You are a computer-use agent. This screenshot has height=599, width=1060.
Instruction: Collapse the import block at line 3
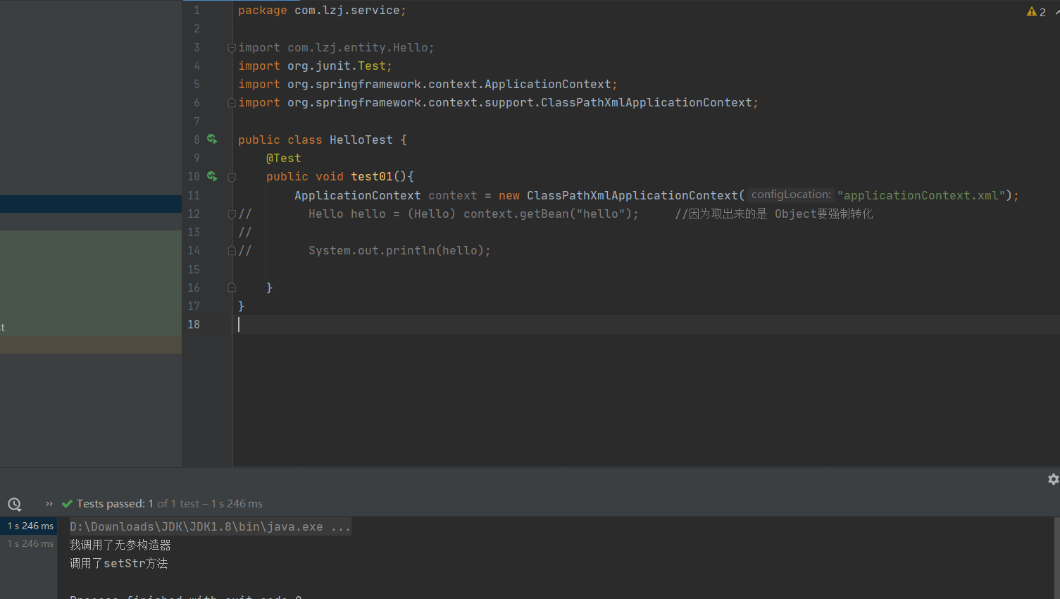click(231, 48)
